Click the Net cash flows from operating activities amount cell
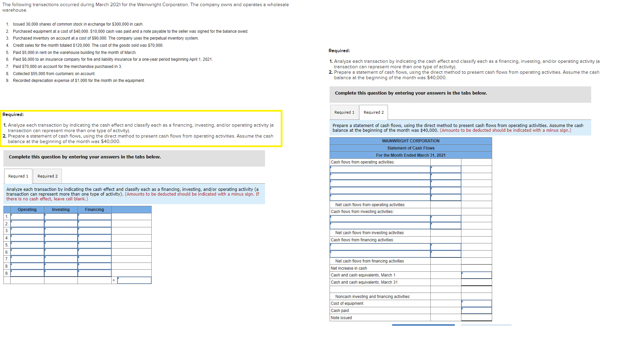Screen dimensions: 639x340 pos(446,204)
